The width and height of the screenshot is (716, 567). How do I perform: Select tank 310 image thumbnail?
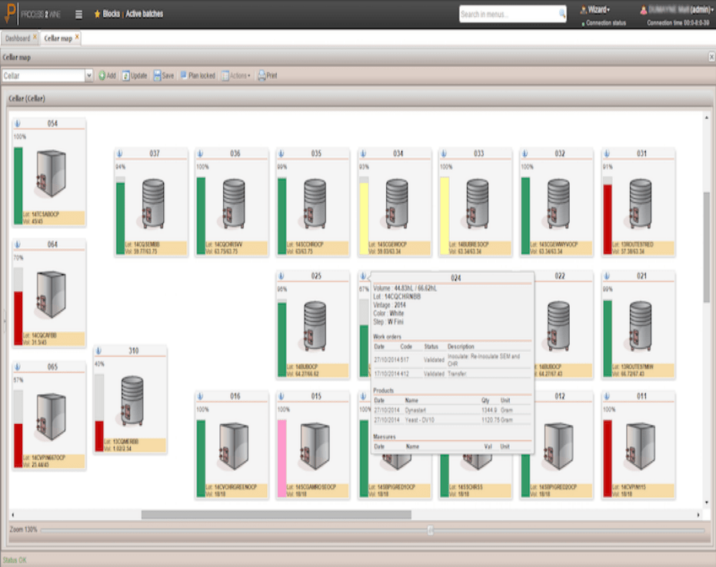pyautogui.click(x=132, y=400)
